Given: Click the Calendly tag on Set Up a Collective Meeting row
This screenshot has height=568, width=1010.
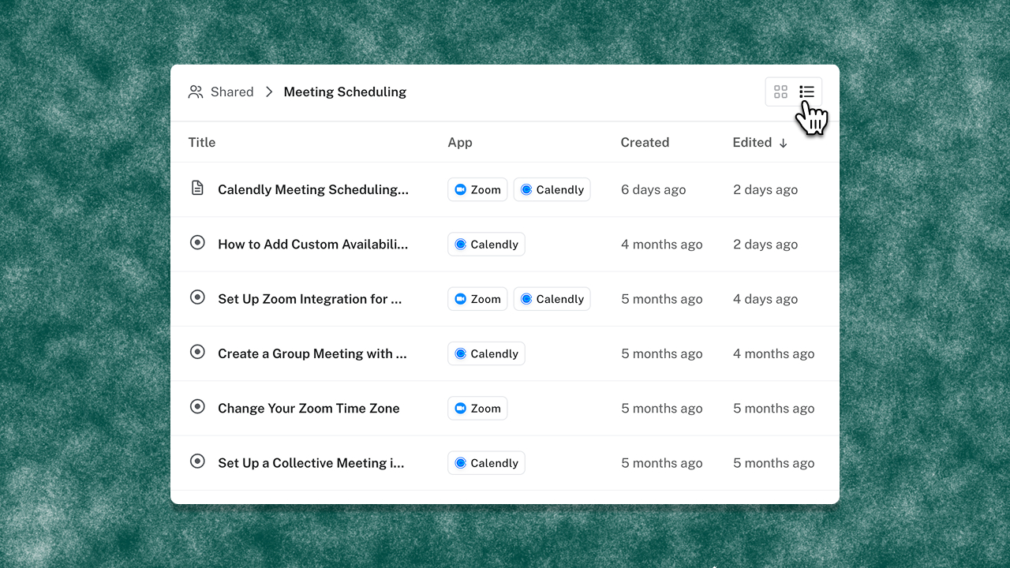Looking at the screenshot, I should point(486,463).
